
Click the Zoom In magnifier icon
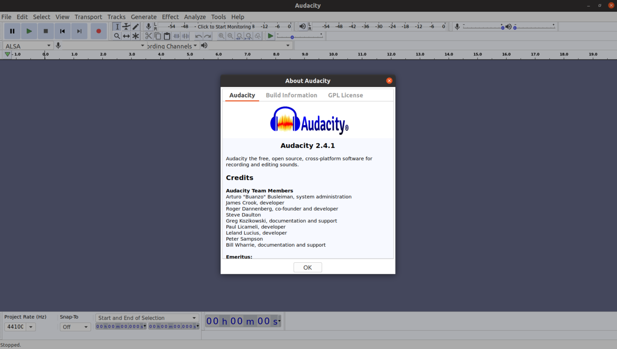coord(221,36)
